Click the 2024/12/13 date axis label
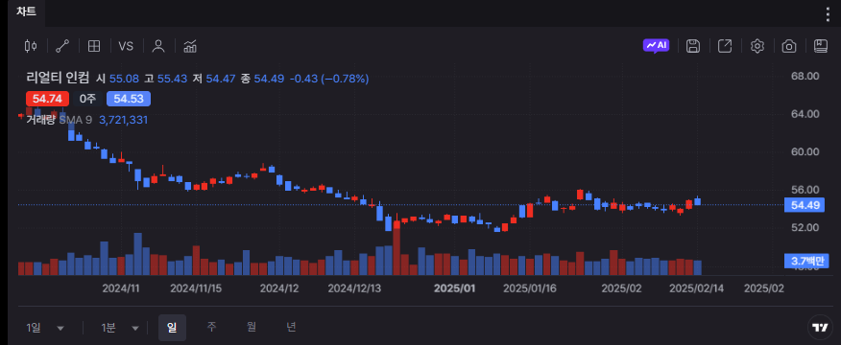This screenshot has width=841, height=345. [354, 288]
